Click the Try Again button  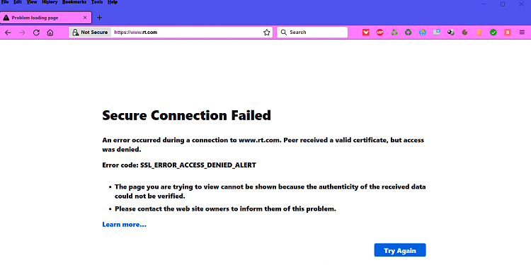pyautogui.click(x=400, y=250)
